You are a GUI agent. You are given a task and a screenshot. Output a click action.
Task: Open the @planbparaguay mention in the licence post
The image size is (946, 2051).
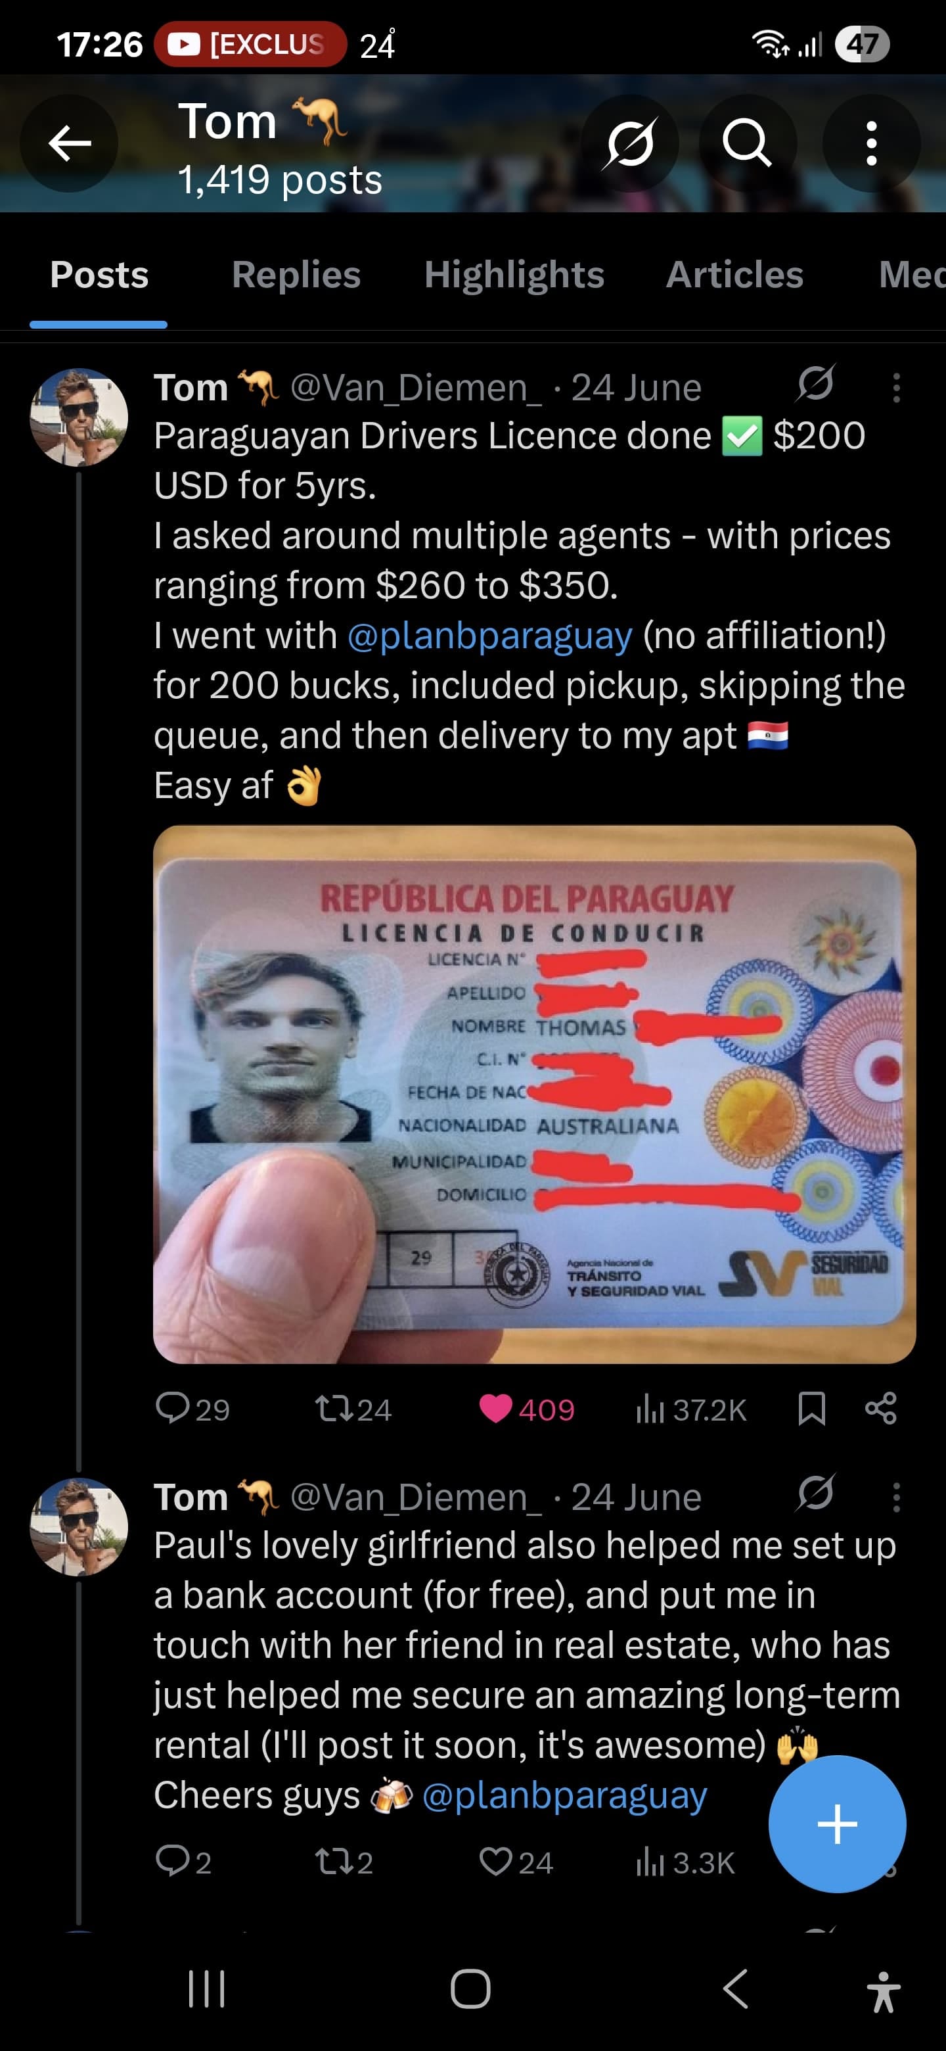[490, 636]
